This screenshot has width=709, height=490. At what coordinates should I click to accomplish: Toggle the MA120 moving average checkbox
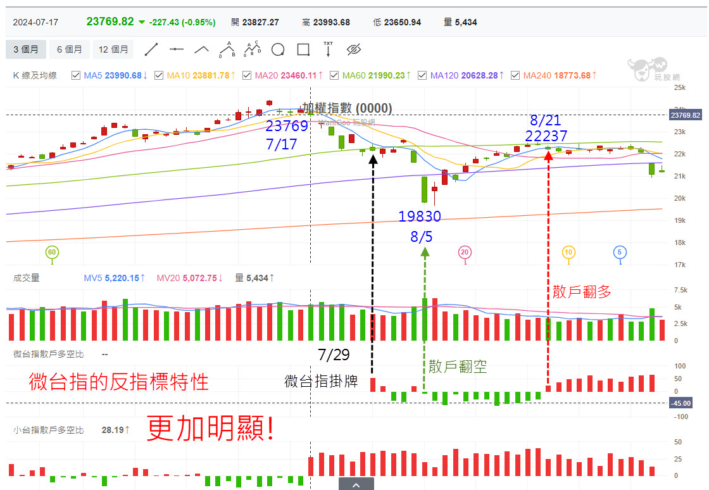click(x=420, y=75)
